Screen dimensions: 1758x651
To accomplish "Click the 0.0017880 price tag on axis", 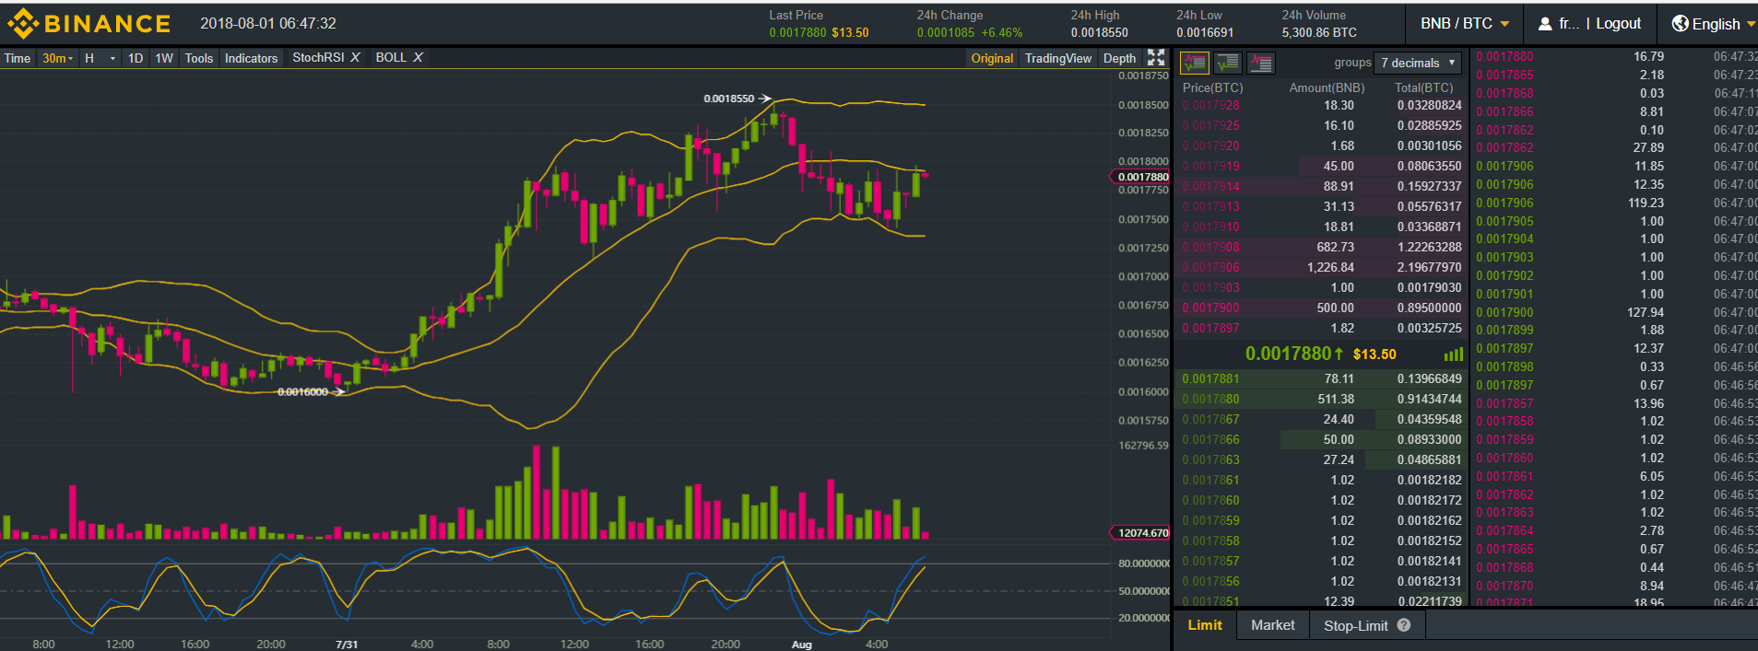I will click(x=1141, y=177).
